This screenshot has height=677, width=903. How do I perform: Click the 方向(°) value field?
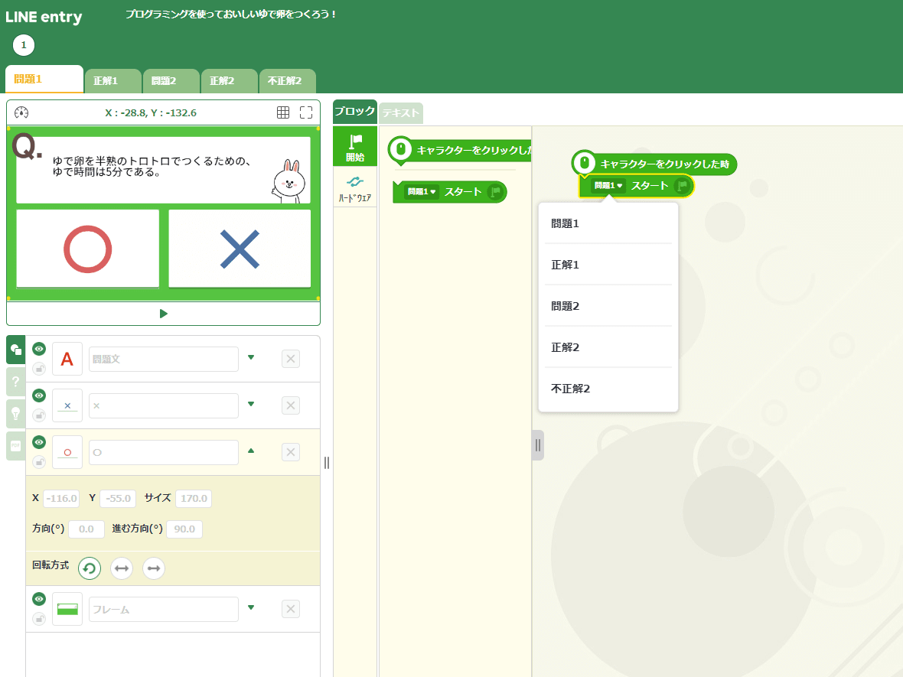pos(86,529)
